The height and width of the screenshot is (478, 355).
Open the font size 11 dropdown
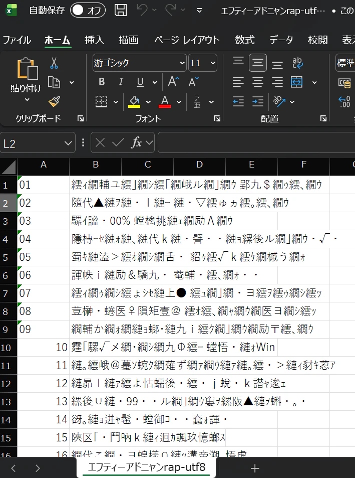(213, 63)
